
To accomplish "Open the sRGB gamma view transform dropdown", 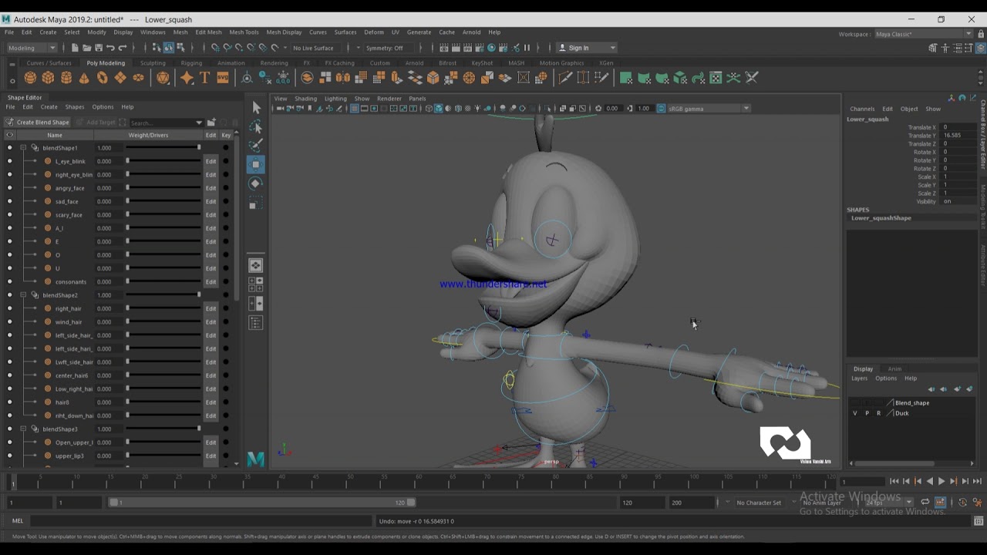I will 709,109.
